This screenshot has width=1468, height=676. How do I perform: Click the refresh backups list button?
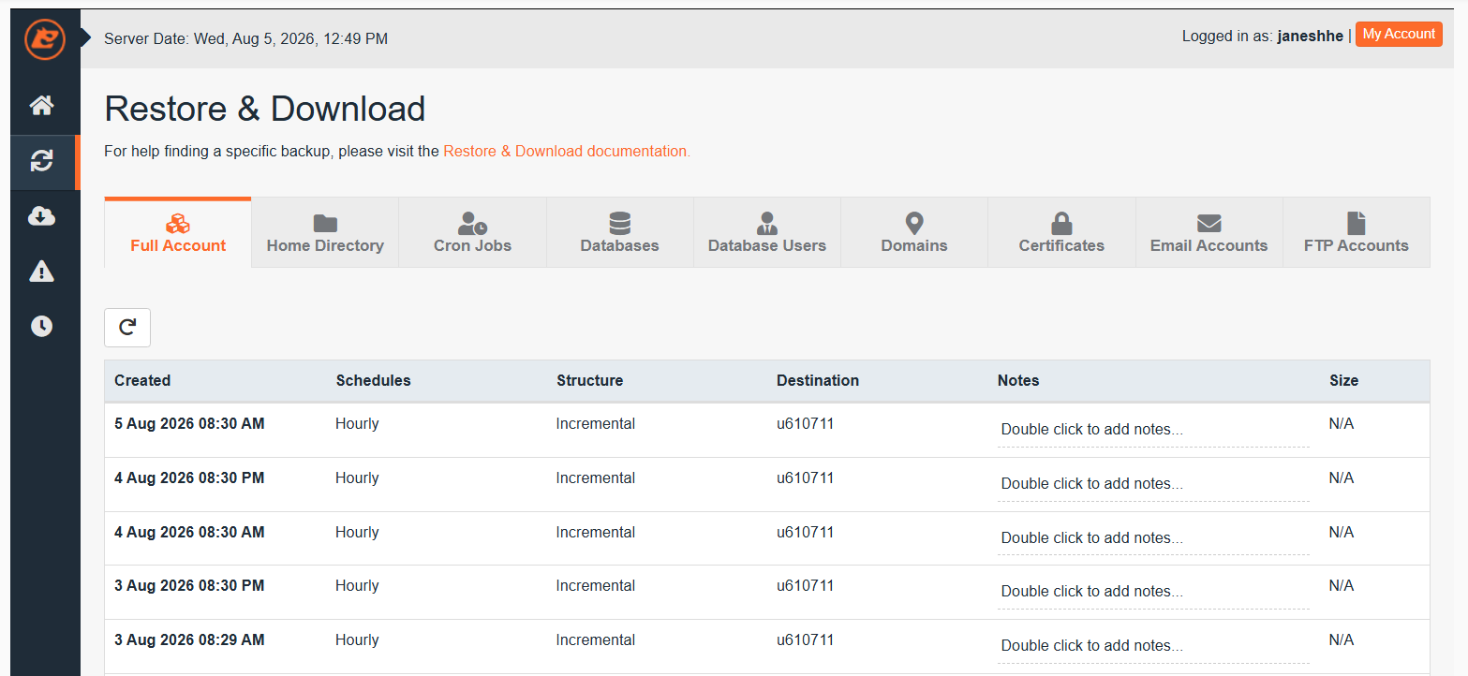127,328
